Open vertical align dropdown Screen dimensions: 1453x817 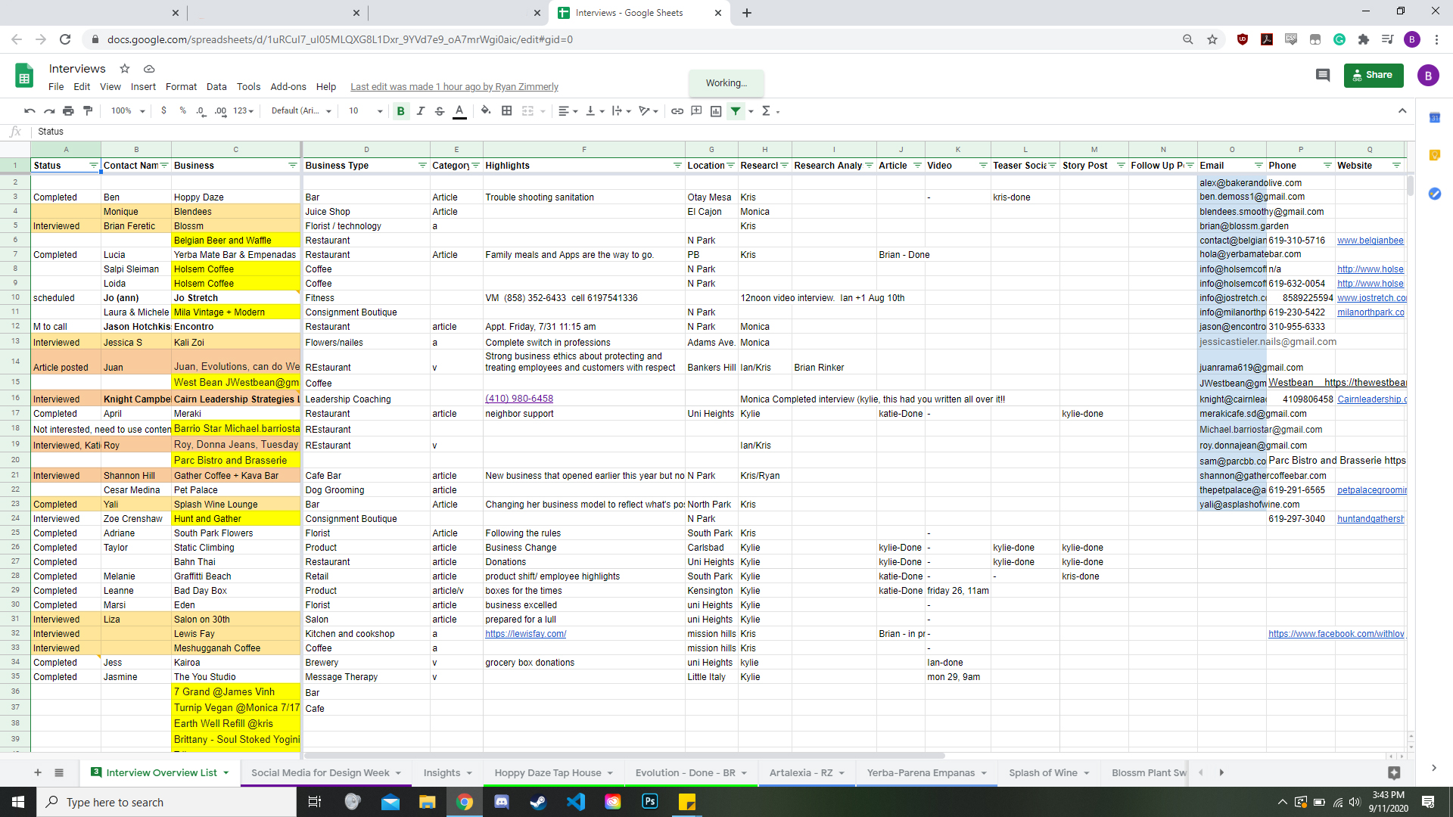click(596, 111)
